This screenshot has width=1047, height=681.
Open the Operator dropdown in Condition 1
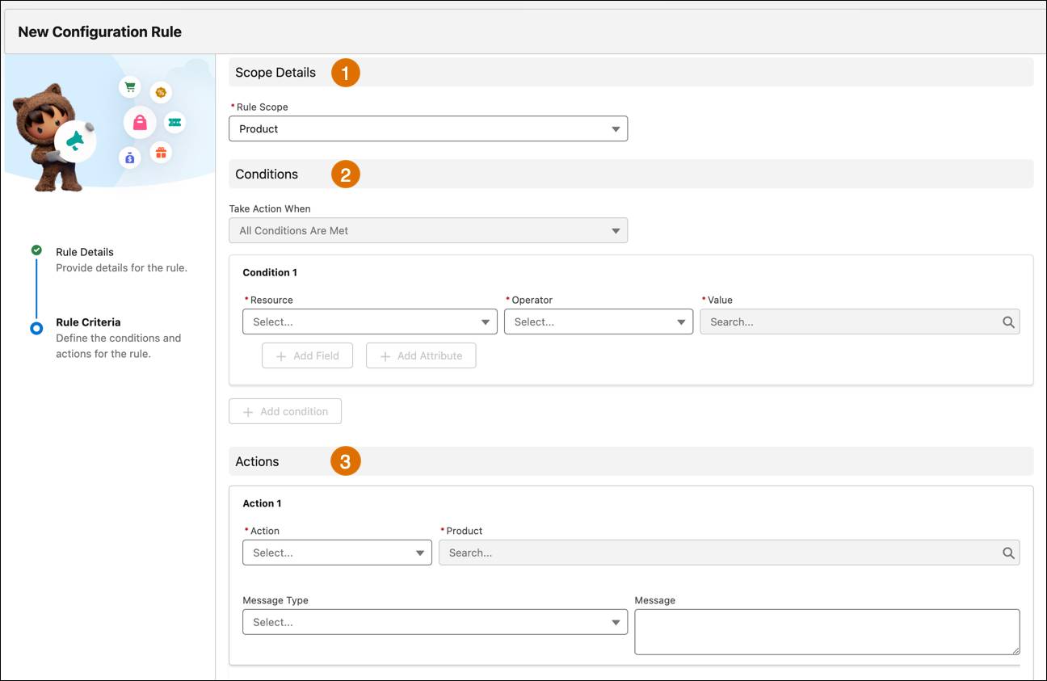599,322
